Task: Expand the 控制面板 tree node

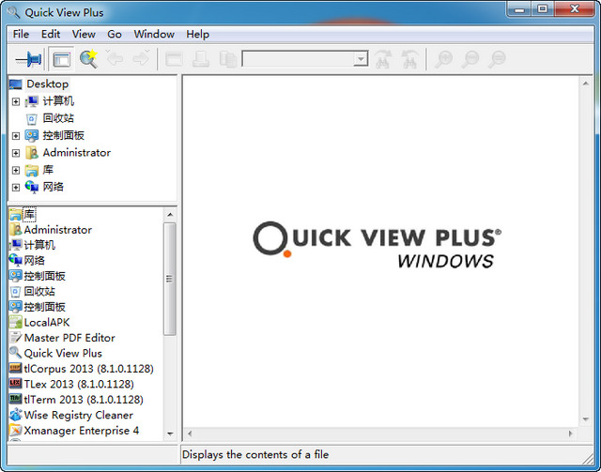Action: [16, 136]
